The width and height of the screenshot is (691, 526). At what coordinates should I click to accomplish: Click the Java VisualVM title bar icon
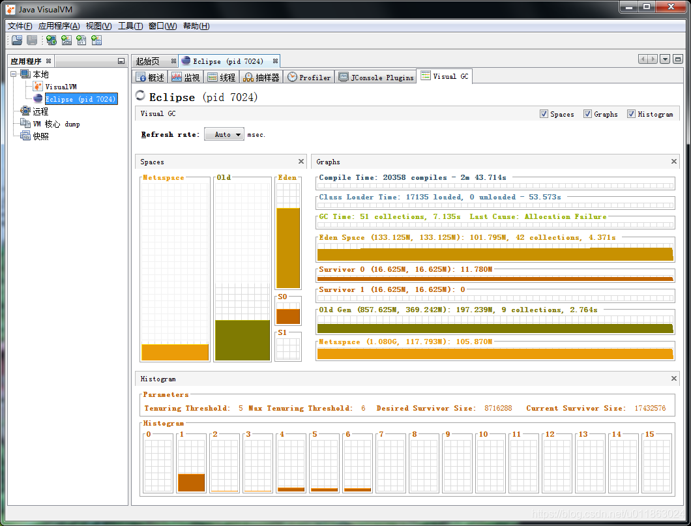point(10,9)
